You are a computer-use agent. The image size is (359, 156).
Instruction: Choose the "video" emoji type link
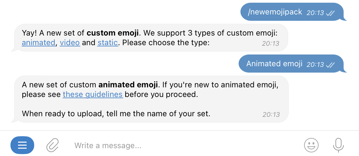click(x=70, y=43)
